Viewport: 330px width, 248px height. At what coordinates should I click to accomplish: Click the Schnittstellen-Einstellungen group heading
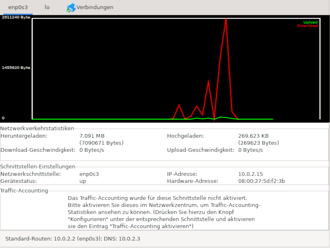point(38,167)
